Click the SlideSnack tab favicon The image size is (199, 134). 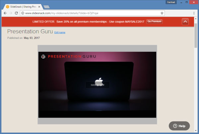[8, 7]
